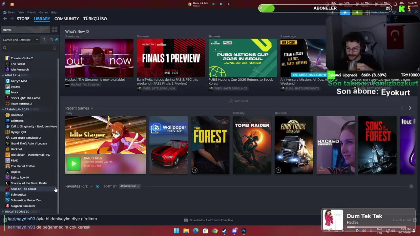
Task: Open PUBG Nations Cup 2026 news card
Action: tap(243, 58)
